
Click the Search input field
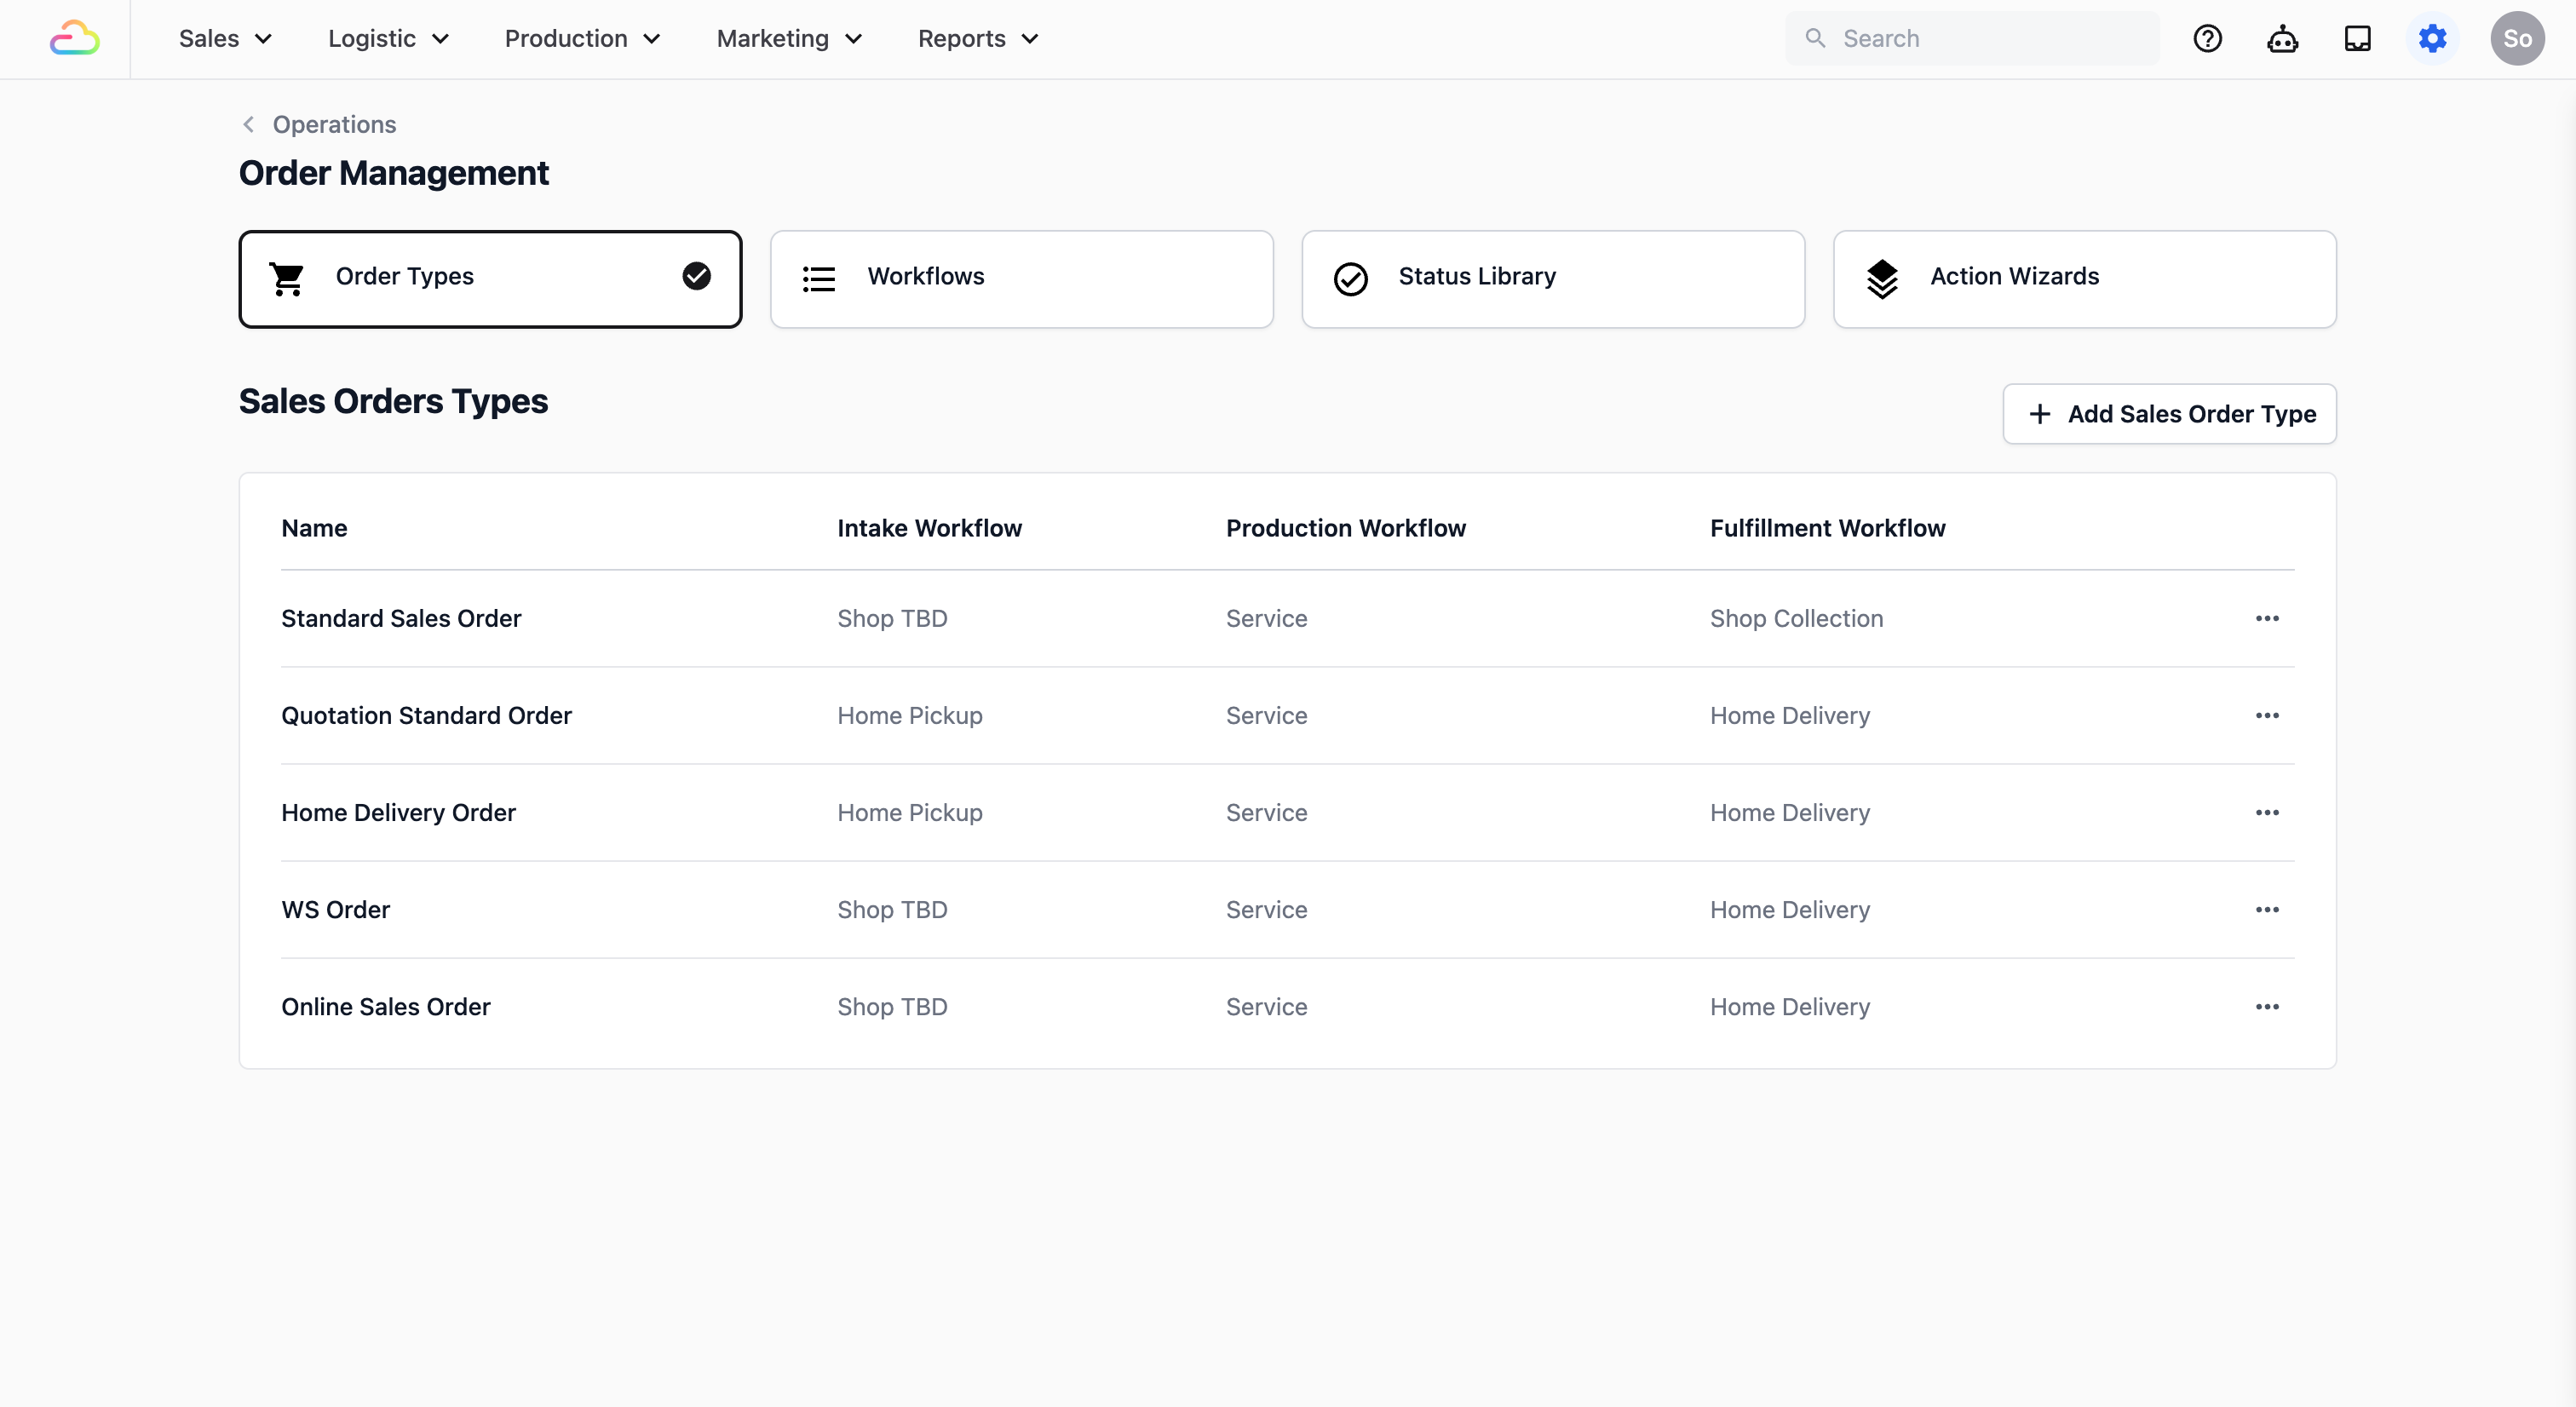[x=1990, y=39]
